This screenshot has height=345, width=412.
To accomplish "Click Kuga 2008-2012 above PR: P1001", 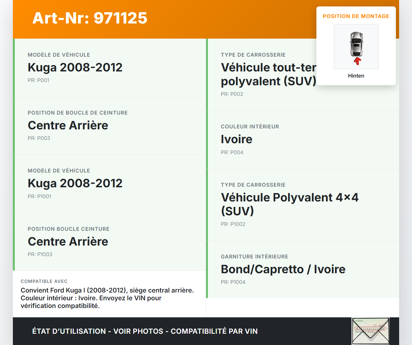I will point(75,183).
